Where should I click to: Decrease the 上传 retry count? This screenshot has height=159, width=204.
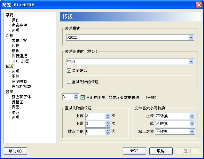pyautogui.click(x=107, y=118)
